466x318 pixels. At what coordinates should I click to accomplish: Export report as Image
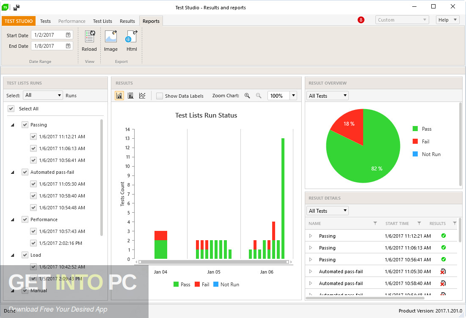click(111, 36)
